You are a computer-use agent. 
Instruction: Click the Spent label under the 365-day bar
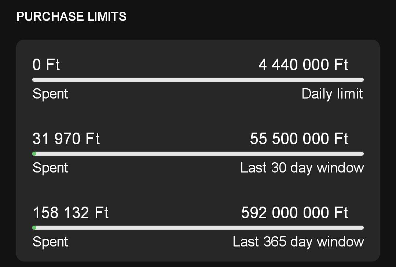click(50, 242)
